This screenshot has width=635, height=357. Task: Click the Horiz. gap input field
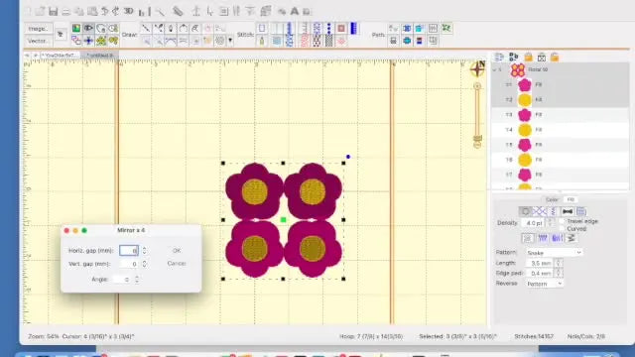click(x=129, y=251)
